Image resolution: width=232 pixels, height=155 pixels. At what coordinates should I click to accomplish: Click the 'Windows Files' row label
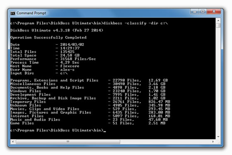(26, 91)
